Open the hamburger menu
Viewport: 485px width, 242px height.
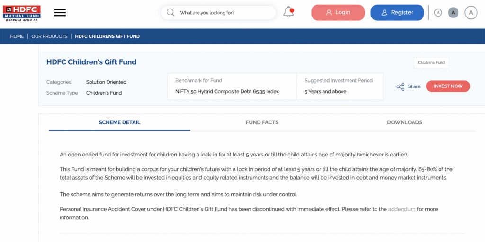[60, 13]
